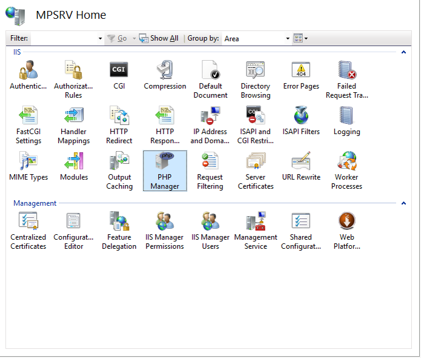Open HTTP Response Headers

[x=165, y=125]
